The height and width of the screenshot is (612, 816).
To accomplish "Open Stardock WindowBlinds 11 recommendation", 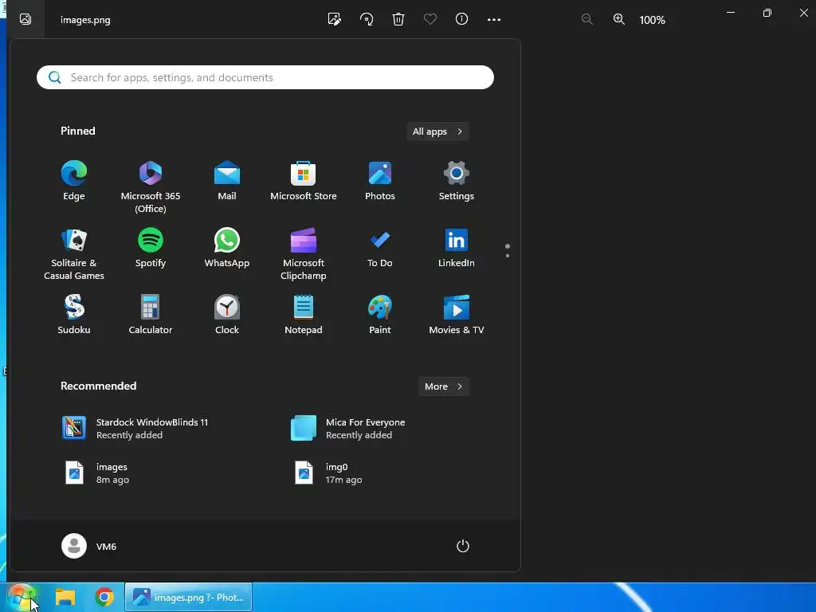I will [x=135, y=428].
